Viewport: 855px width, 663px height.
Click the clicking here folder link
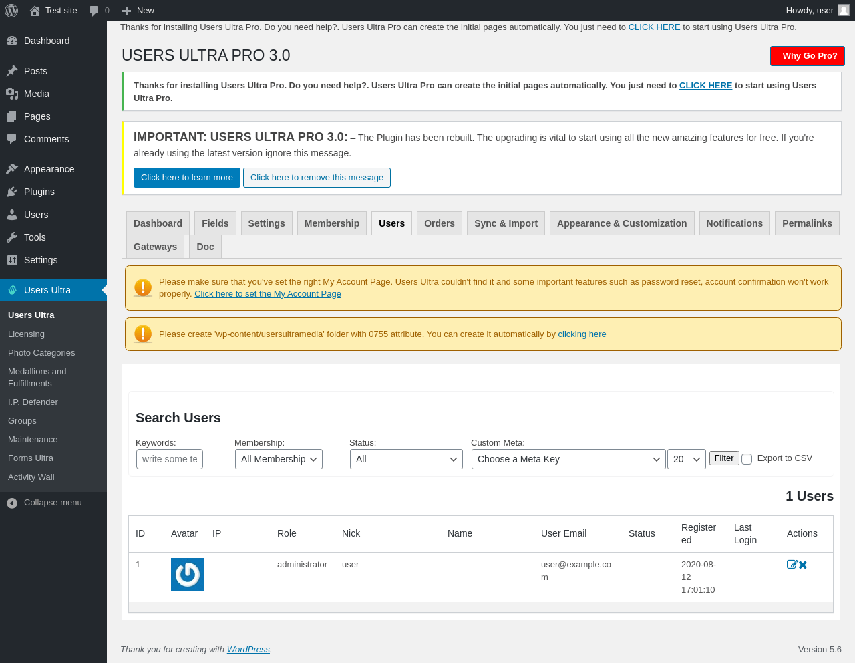tap(582, 334)
